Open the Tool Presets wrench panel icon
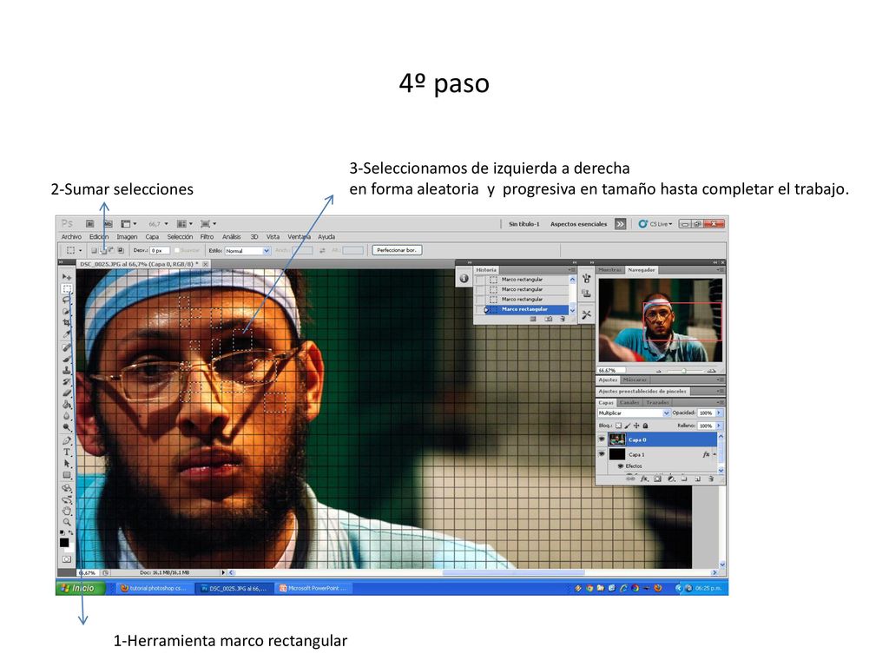 586,314
